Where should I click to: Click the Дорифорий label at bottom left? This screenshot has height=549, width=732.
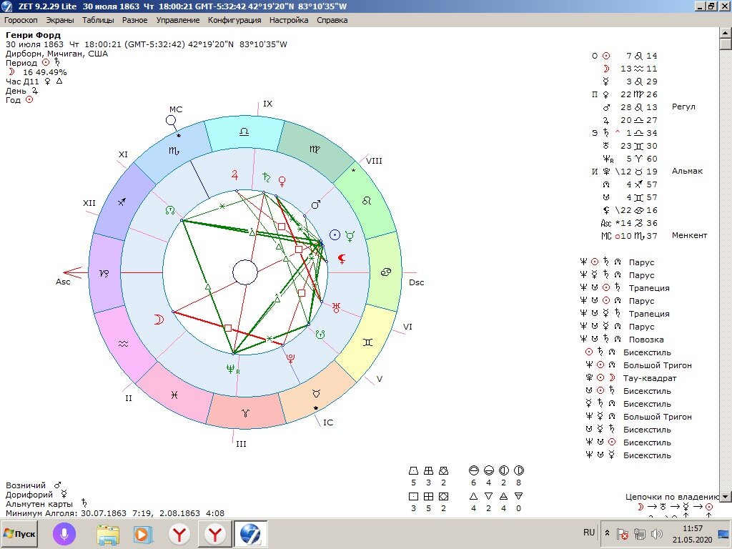tap(29, 495)
